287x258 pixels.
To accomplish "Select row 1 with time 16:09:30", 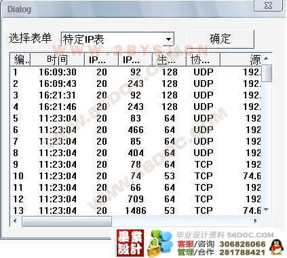I will pos(136,72).
